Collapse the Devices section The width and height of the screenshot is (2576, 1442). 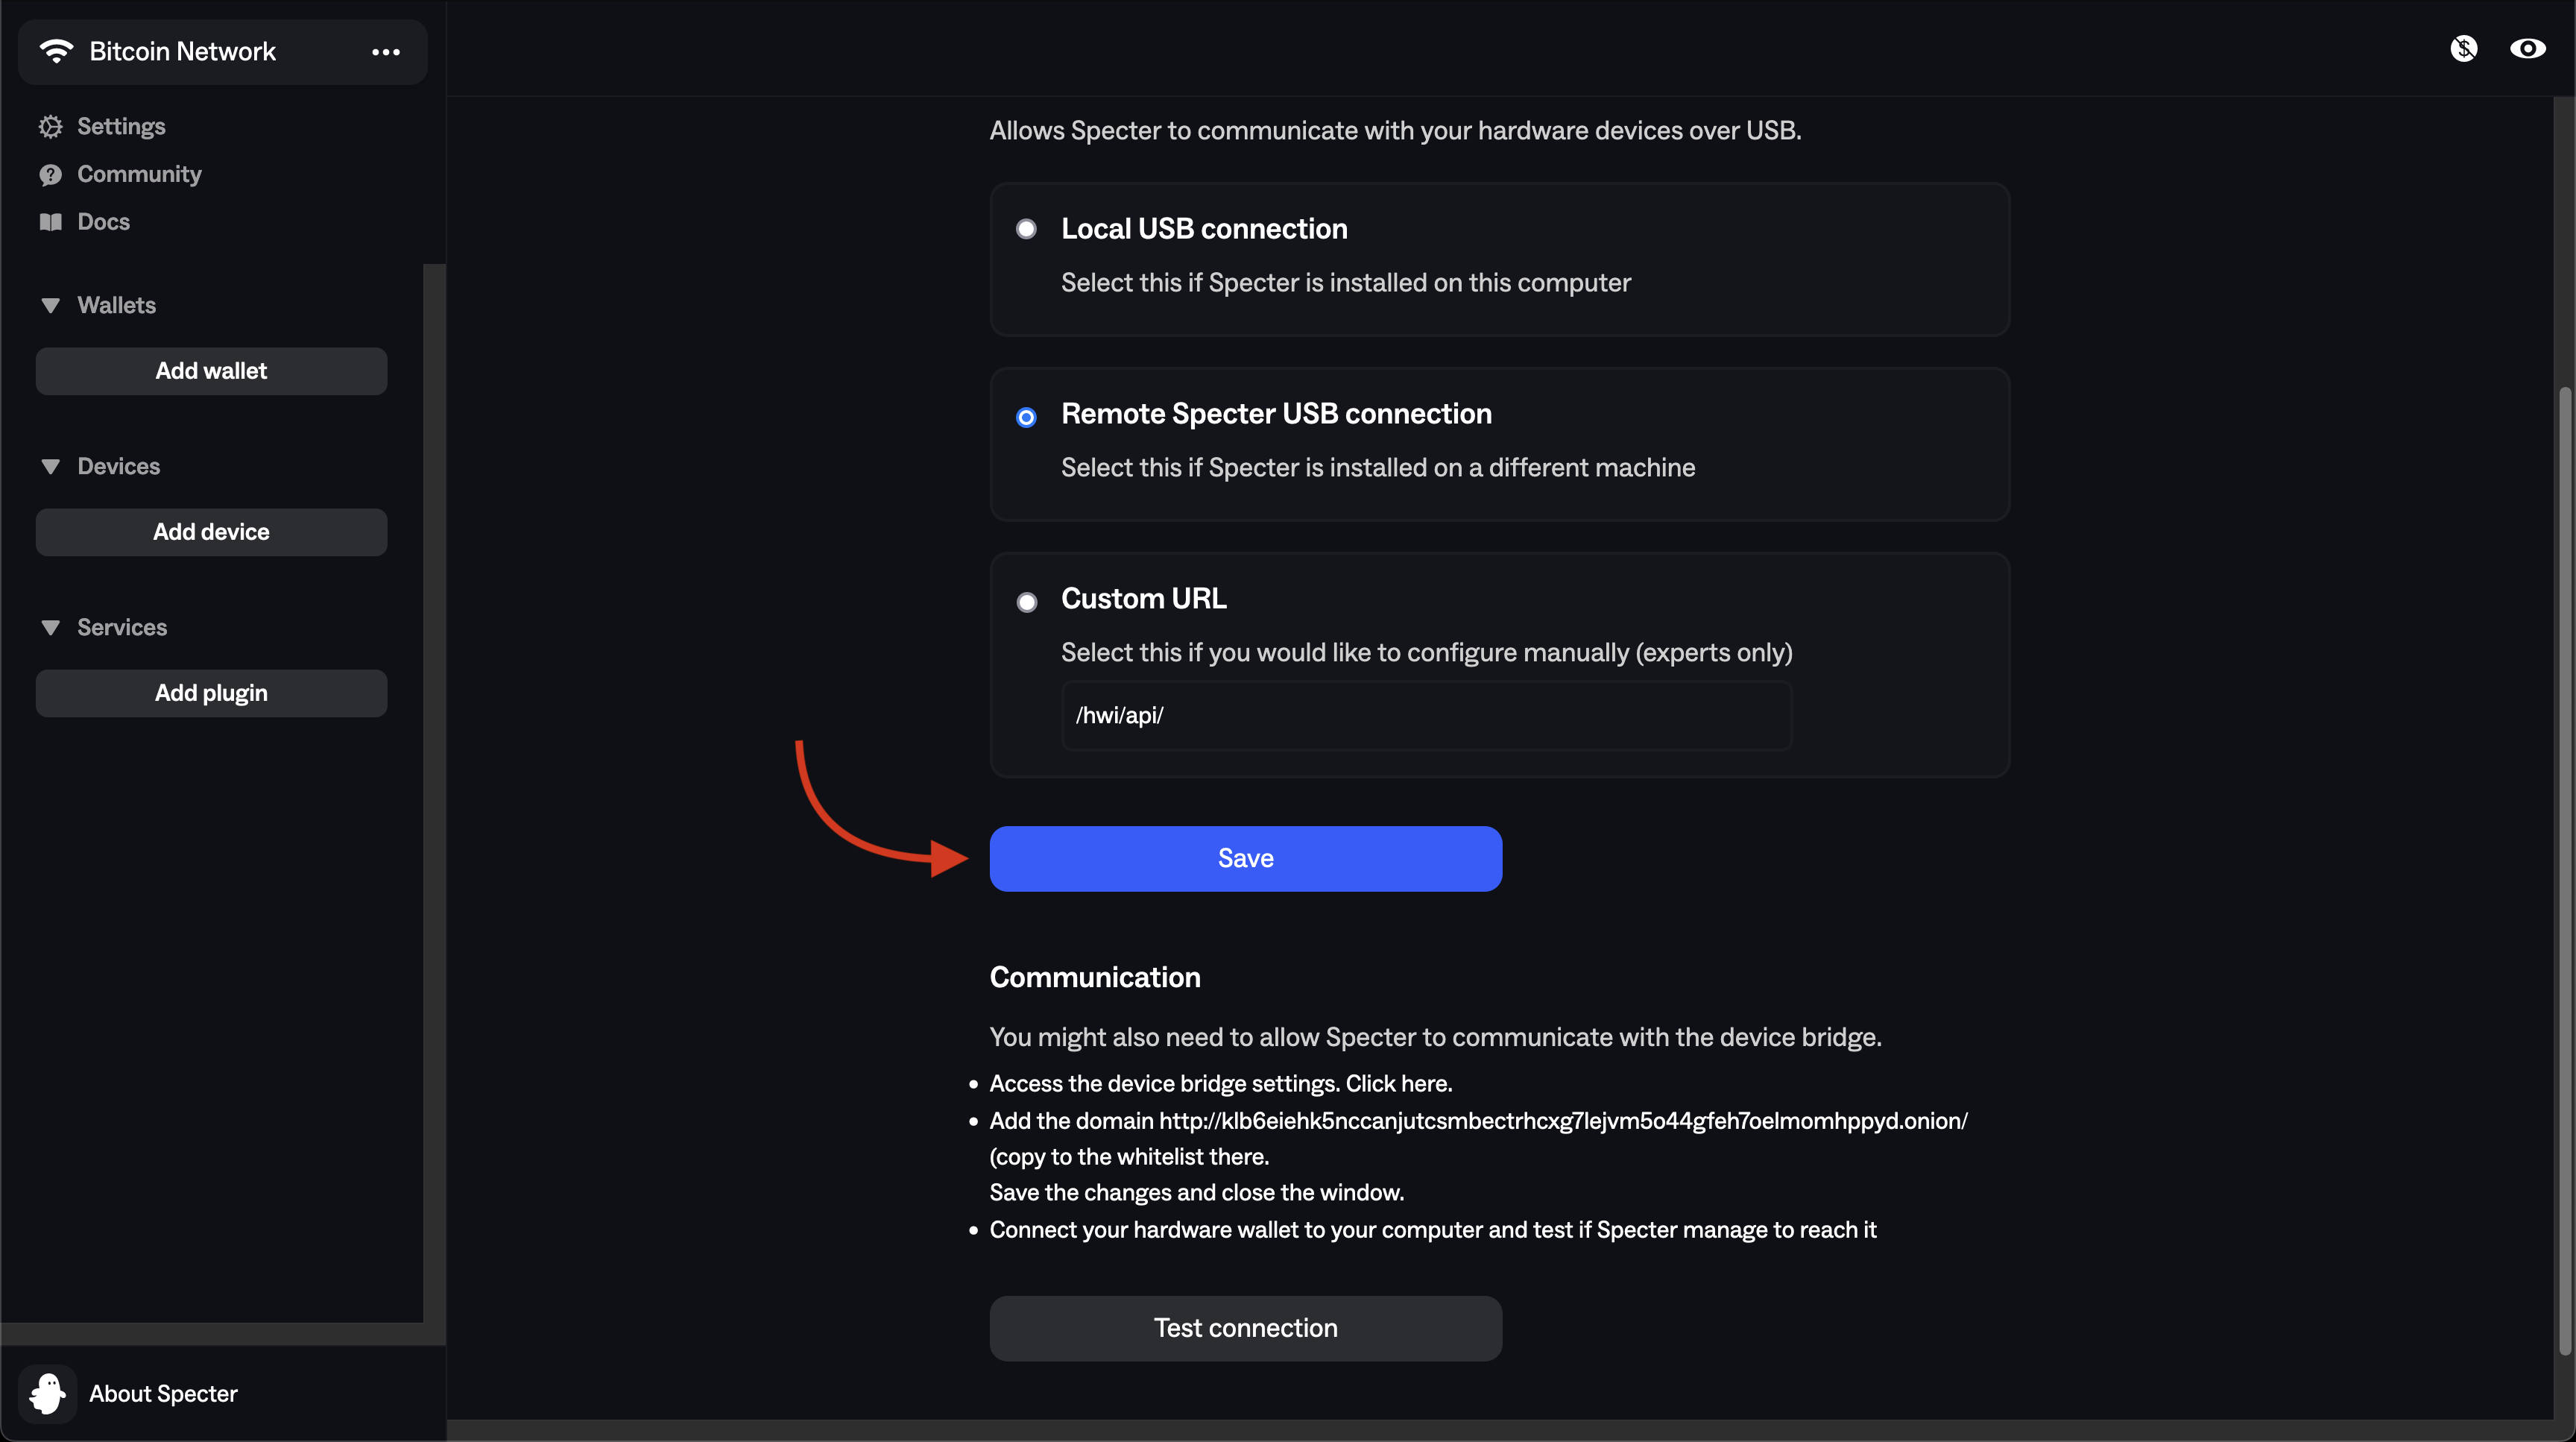coord(50,466)
